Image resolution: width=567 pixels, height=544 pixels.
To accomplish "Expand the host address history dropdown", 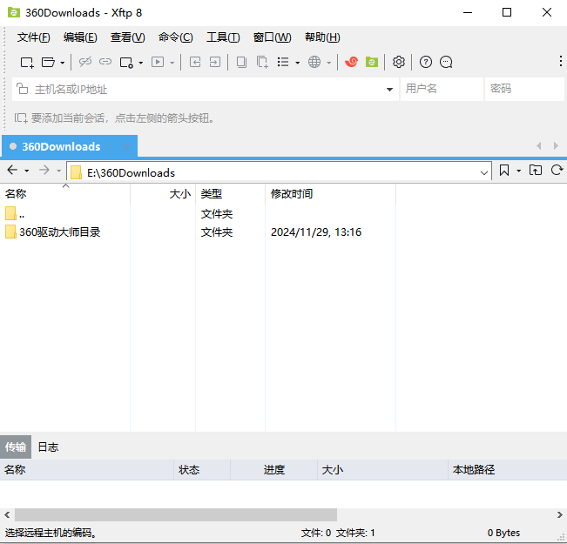I will click(x=389, y=90).
